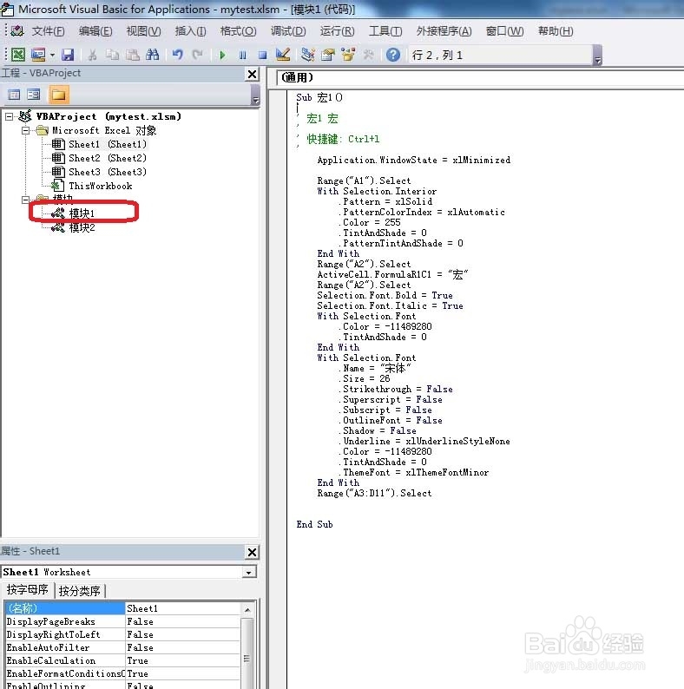Image resolution: width=684 pixels, height=689 pixels.
Task: Open the 调试(D) menu
Action: 288,31
